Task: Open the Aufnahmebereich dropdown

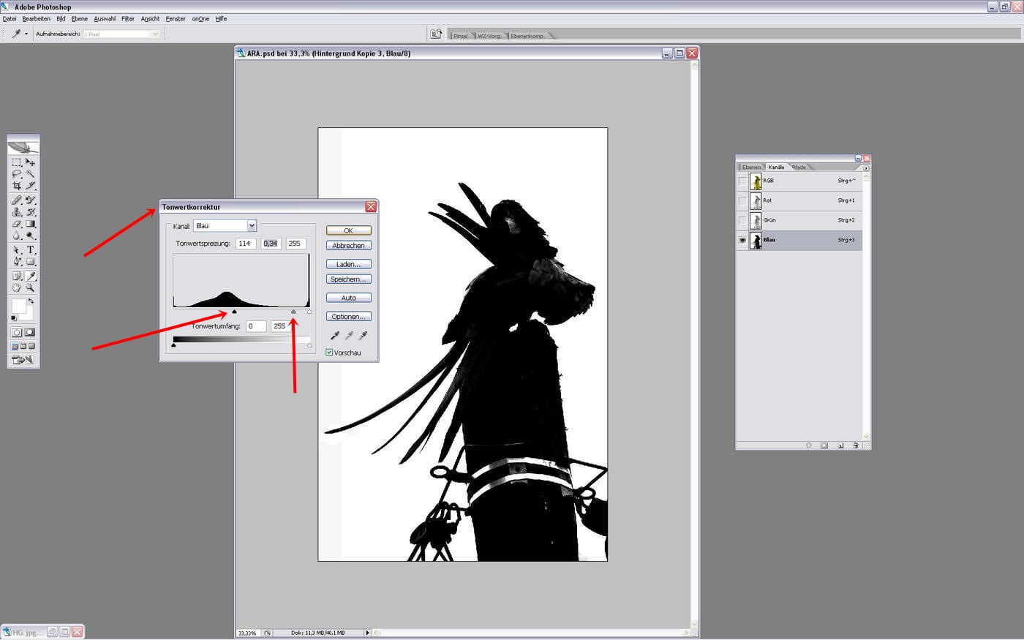Action: (x=155, y=34)
